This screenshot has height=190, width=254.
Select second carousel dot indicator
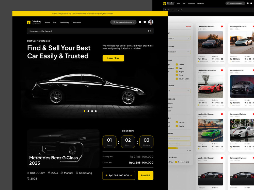88,111
